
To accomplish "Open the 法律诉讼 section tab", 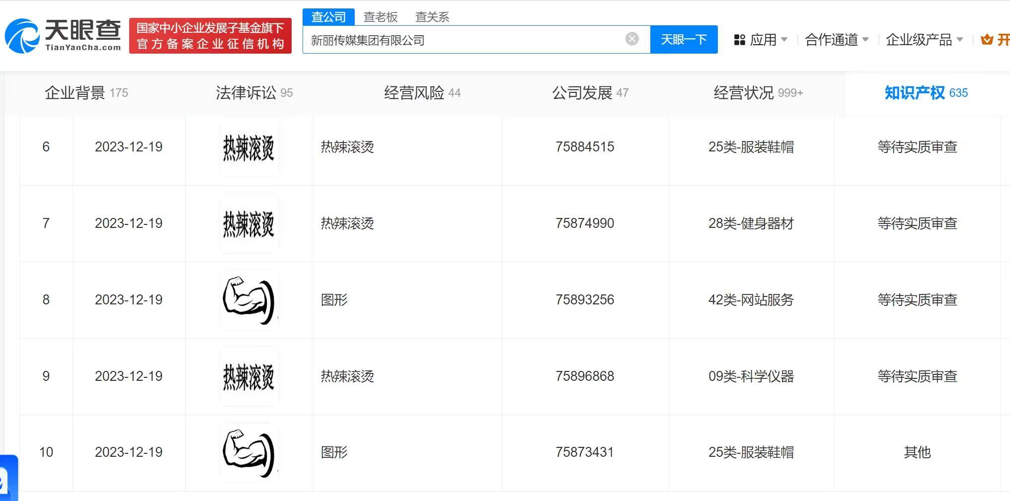I will pyautogui.click(x=254, y=93).
